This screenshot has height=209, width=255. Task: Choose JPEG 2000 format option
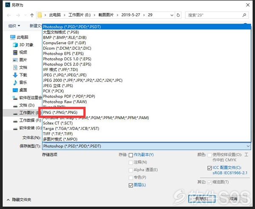point(147,80)
